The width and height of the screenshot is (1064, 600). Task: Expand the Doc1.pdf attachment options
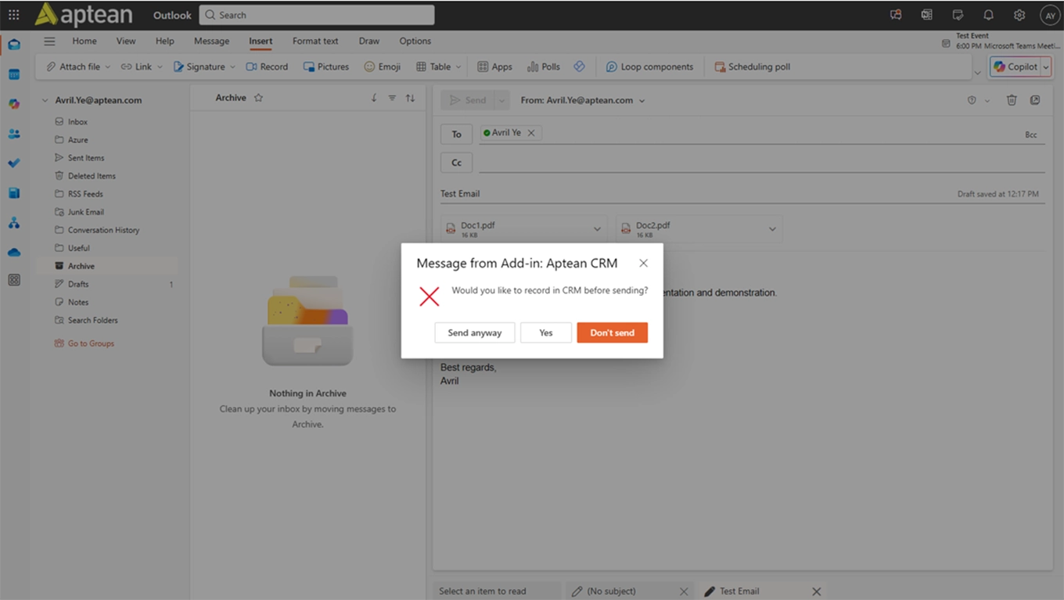(597, 228)
